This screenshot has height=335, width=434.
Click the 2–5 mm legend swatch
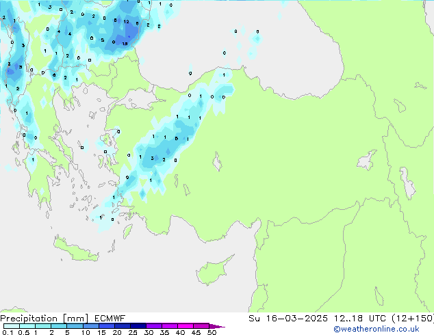pyautogui.click(x=59, y=326)
